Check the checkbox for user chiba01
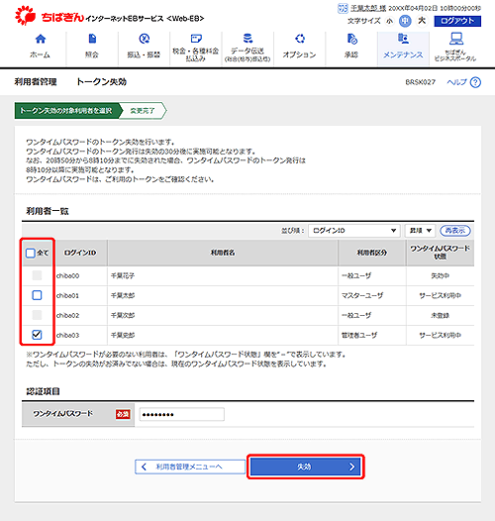 pyautogui.click(x=37, y=295)
